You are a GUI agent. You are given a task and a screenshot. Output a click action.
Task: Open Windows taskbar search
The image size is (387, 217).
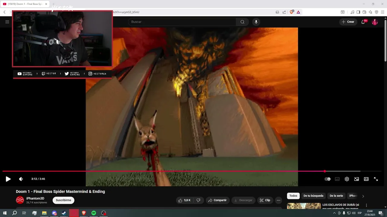tap(14, 213)
